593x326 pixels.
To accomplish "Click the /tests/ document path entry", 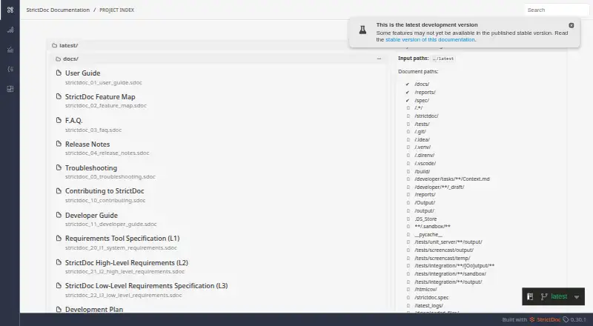I will [x=422, y=124].
